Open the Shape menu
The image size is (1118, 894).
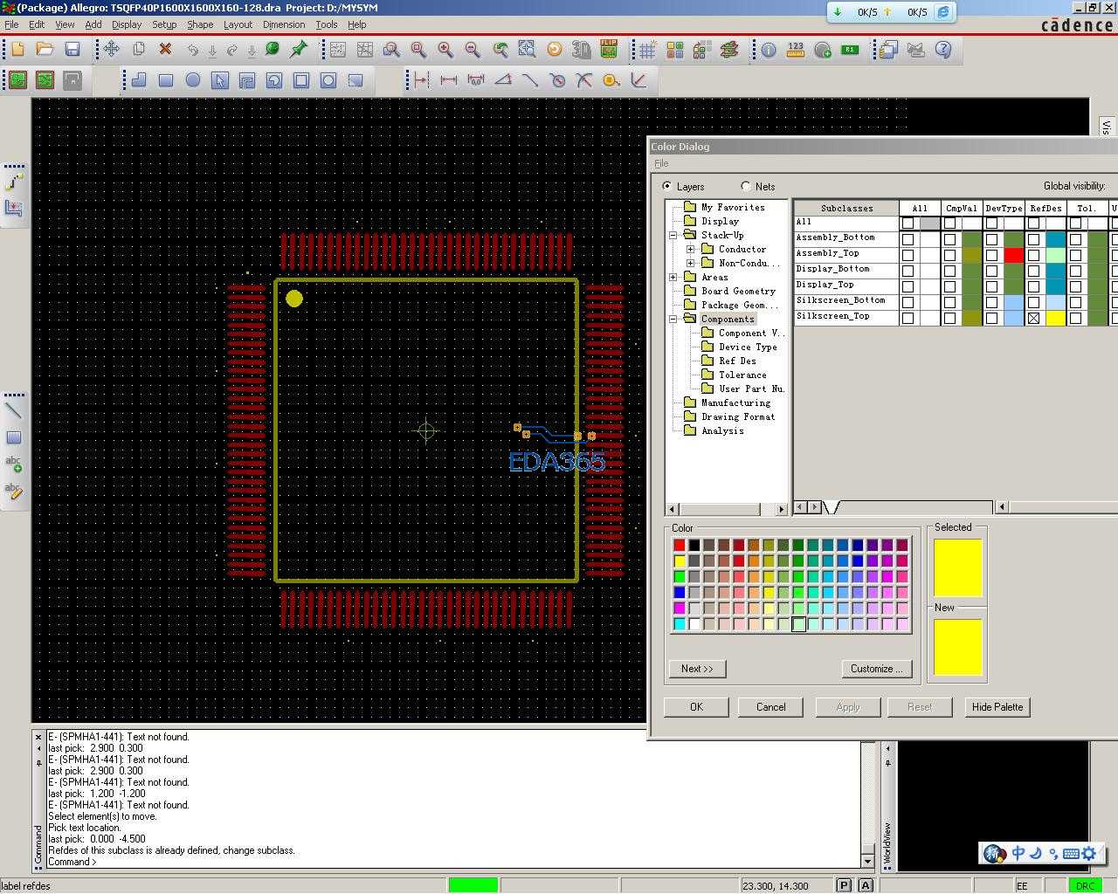pos(199,24)
